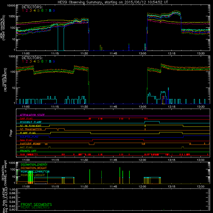Click the 12:00 tick label under the decimation panel

click(142, 187)
